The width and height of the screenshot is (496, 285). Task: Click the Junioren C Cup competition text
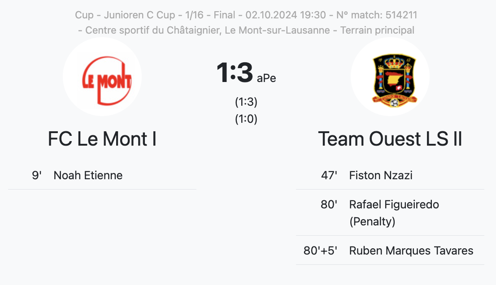pos(139,15)
